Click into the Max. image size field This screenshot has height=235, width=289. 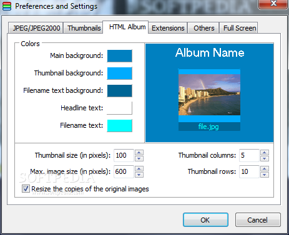coord(124,171)
